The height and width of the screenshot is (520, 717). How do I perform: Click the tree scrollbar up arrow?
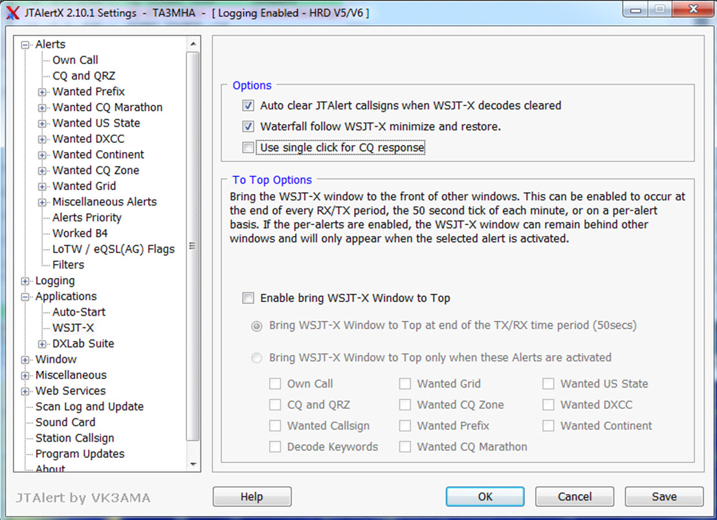pyautogui.click(x=193, y=44)
